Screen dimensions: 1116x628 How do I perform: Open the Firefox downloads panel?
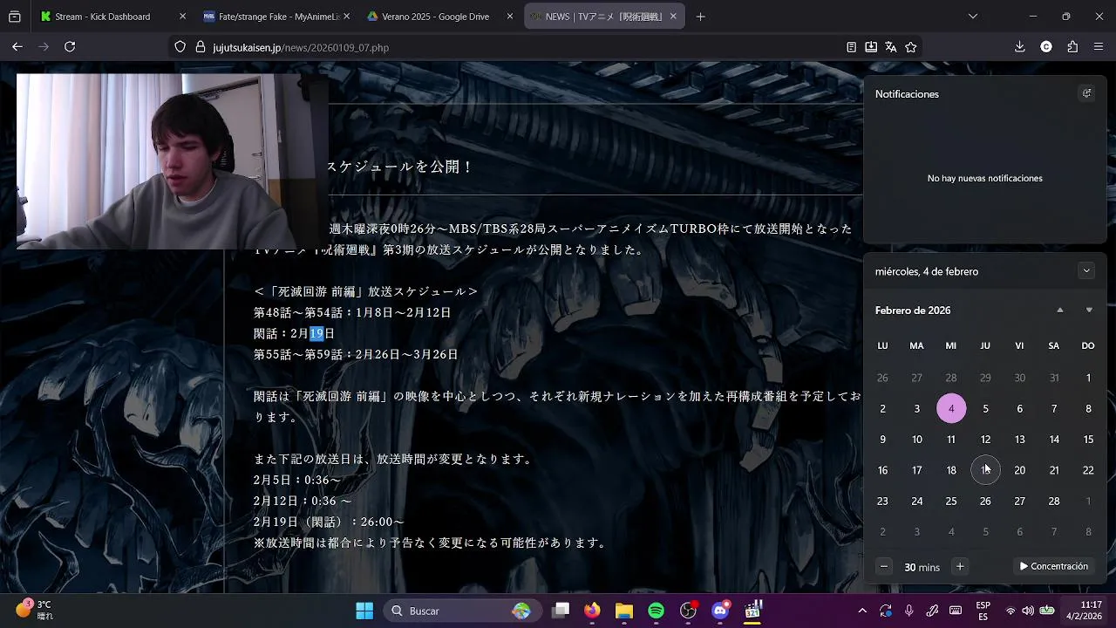[1019, 47]
